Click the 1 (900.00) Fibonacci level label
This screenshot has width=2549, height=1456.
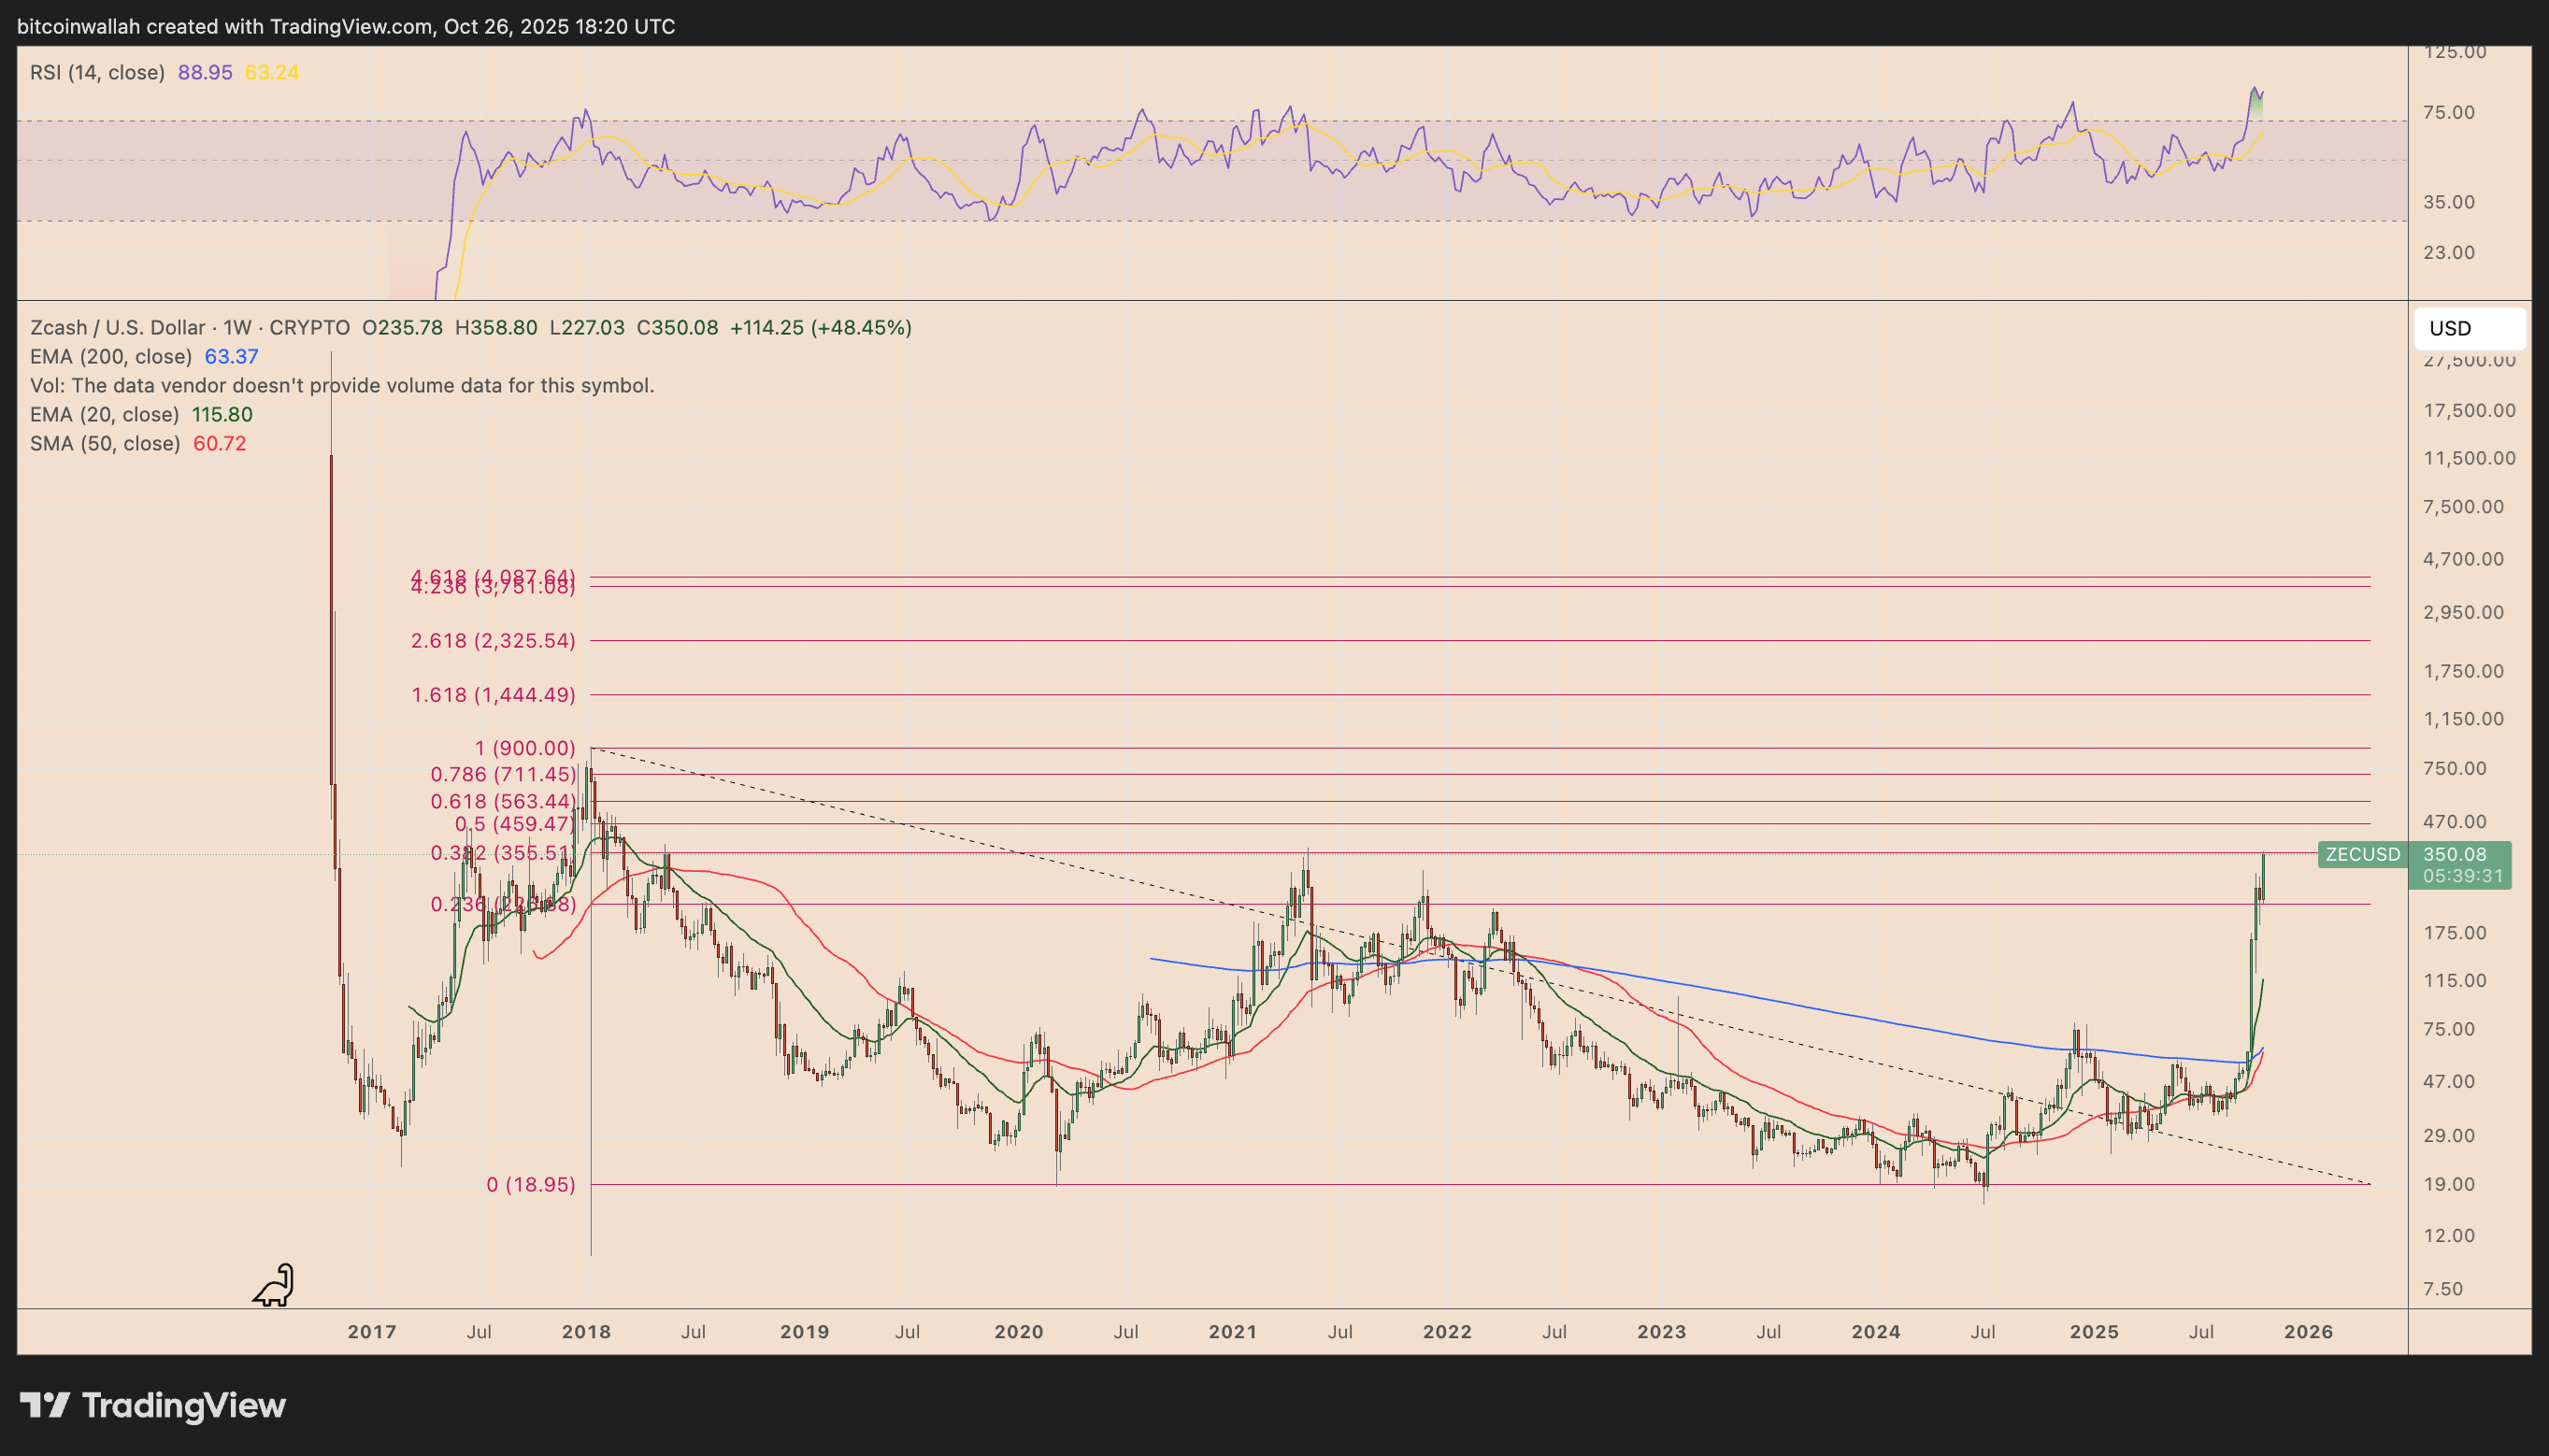[x=524, y=748]
